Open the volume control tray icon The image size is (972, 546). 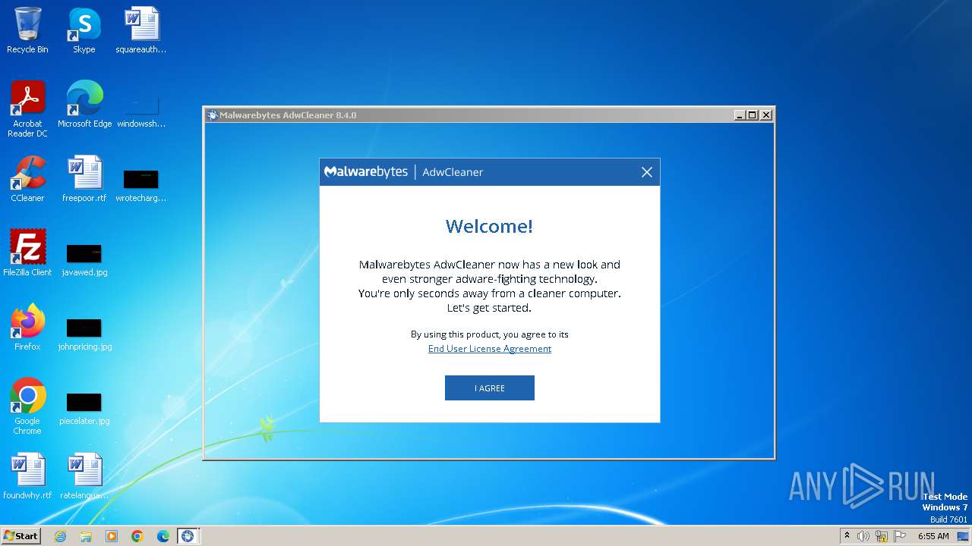(x=863, y=536)
